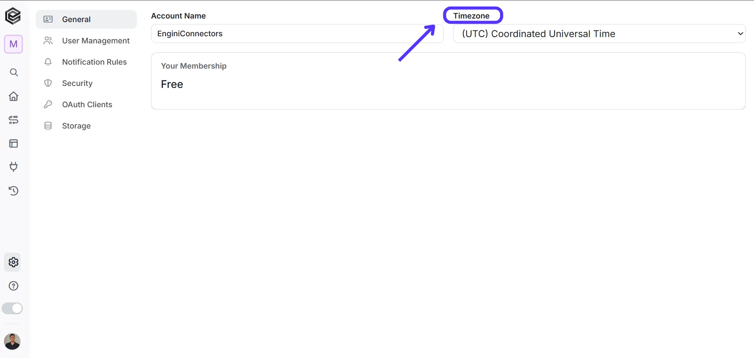Open the workflows icon in sidebar
The image size is (754, 358).
click(x=14, y=120)
